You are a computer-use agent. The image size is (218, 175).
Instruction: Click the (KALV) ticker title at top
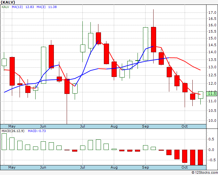pos(8,2)
